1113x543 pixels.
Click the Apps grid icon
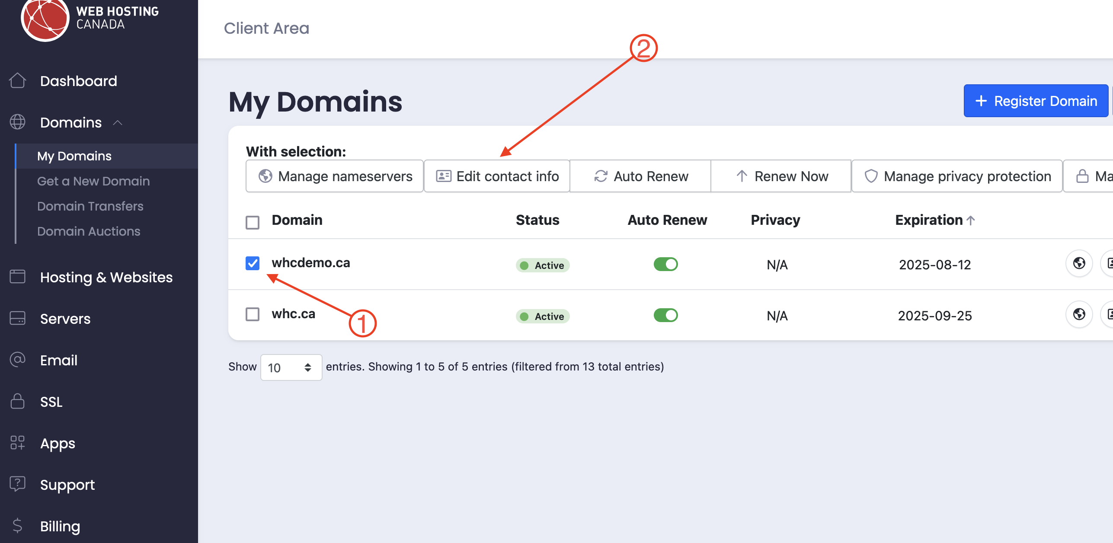17,443
